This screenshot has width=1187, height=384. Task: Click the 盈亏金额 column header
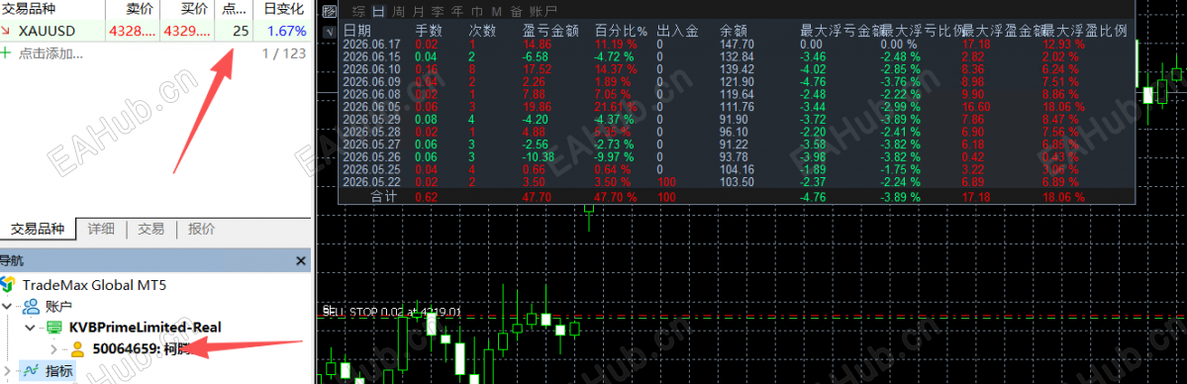coord(551,31)
